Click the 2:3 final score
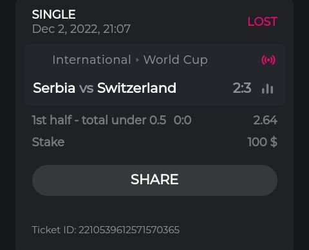This screenshot has width=309, height=250. point(242,88)
